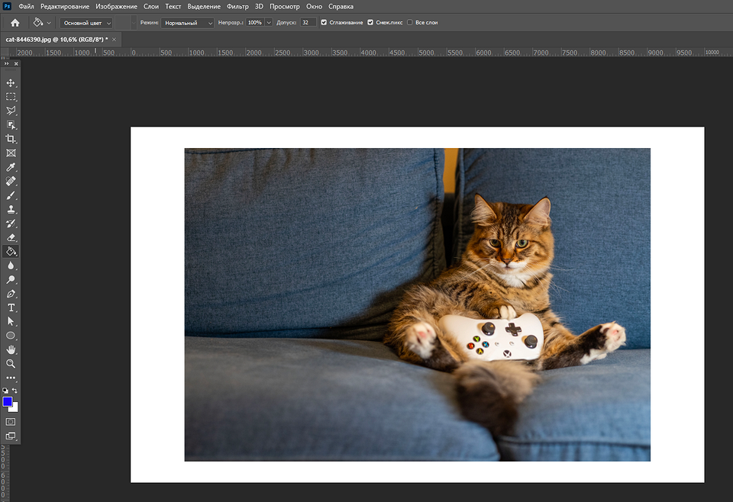Screen dimensions: 733x502
Task: Select the Move tool
Action: [11, 82]
